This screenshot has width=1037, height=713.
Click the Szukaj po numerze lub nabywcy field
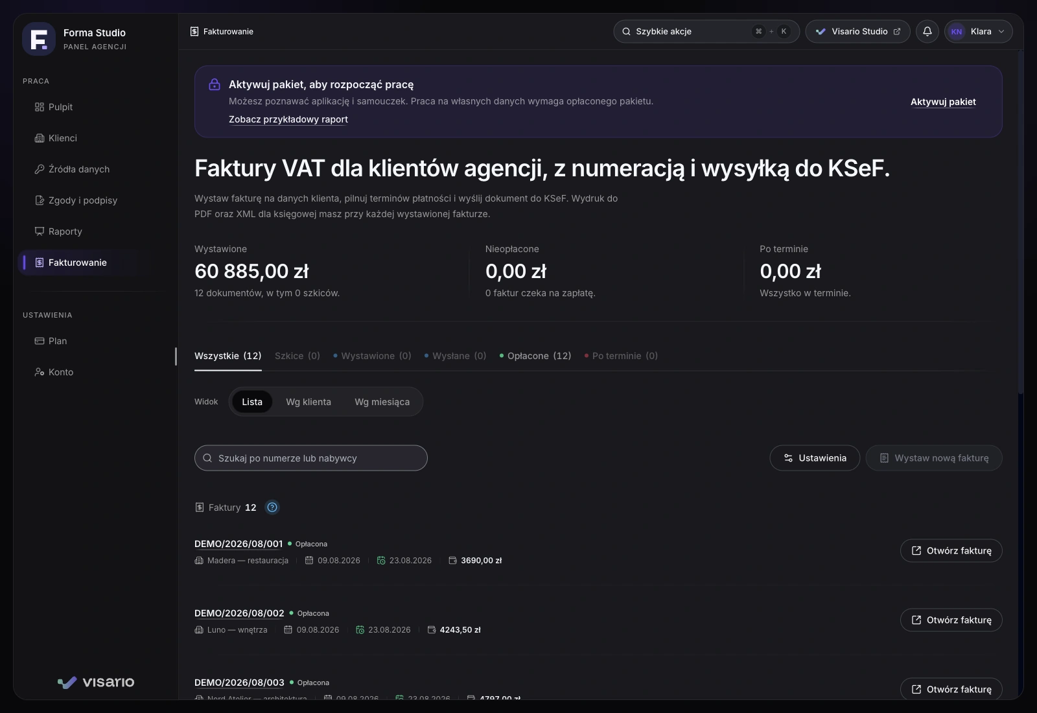[x=311, y=458]
